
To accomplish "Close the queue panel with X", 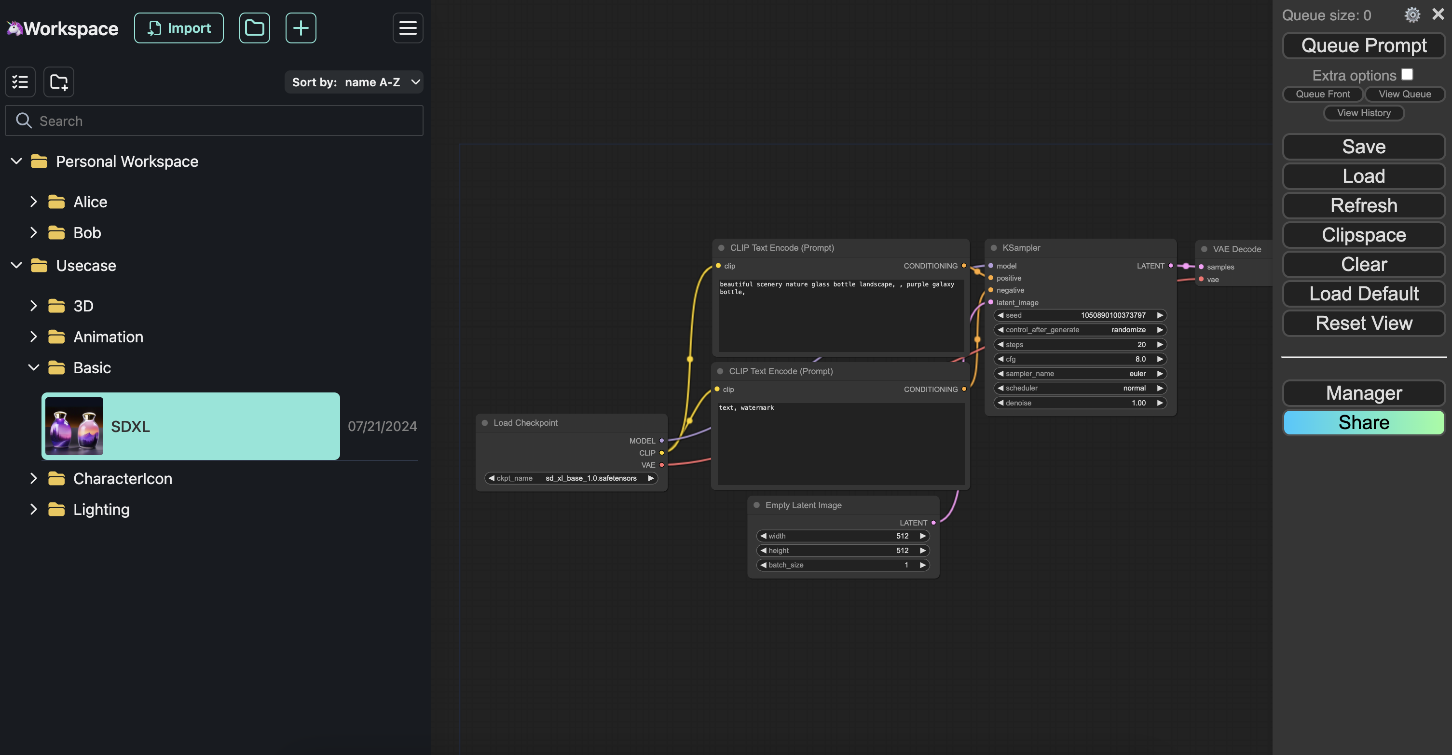I will 1438,14.
